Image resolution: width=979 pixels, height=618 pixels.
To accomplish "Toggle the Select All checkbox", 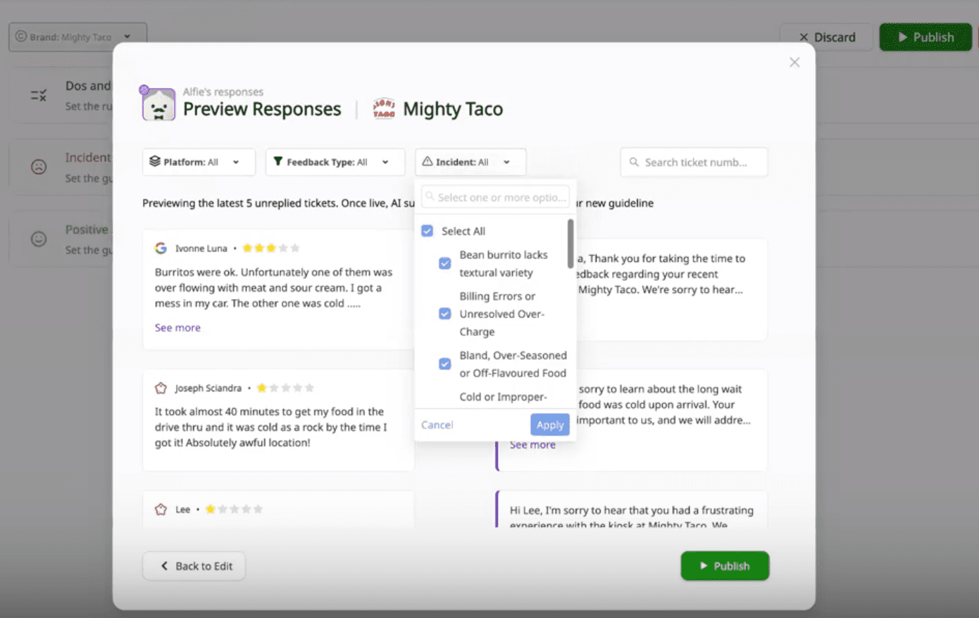I will 427,231.
